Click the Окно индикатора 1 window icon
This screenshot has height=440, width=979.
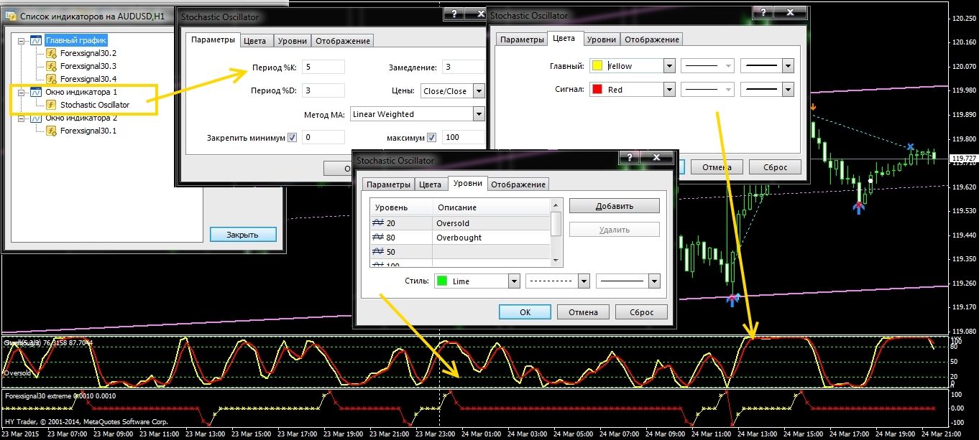pyautogui.click(x=36, y=92)
